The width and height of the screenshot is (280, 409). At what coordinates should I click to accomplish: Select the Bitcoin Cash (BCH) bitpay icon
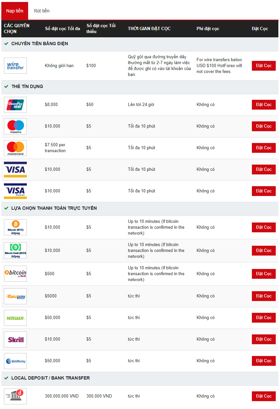[x=15, y=251]
